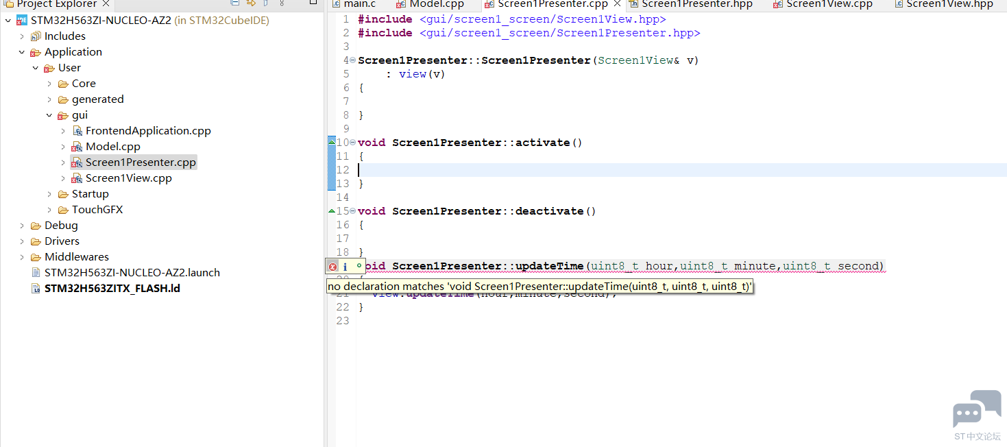Screen dimensions: 1007x447
Task: Expand the Middlewares folder
Action: pos(21,257)
